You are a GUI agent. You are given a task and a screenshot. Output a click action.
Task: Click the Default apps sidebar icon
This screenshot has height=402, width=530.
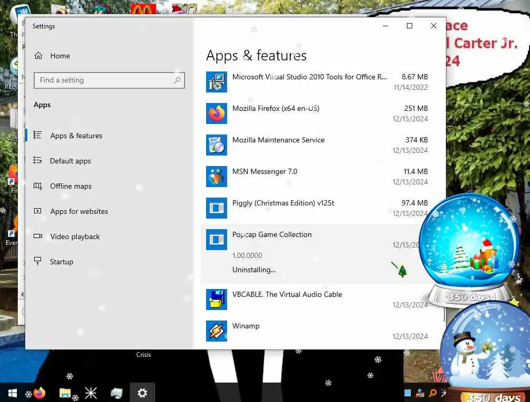point(37,160)
